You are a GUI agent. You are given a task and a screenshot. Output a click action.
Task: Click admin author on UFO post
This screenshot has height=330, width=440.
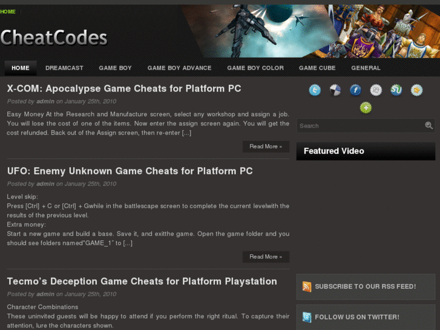(x=45, y=184)
